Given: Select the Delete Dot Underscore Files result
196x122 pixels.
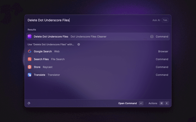Looking at the screenshot, I should click(x=92, y=37).
